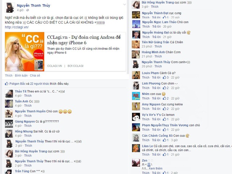The height and width of the screenshot is (174, 232).
Task: Reply to Nguyễn Hoàng Đạt's comment
Action: (x=156, y=37)
